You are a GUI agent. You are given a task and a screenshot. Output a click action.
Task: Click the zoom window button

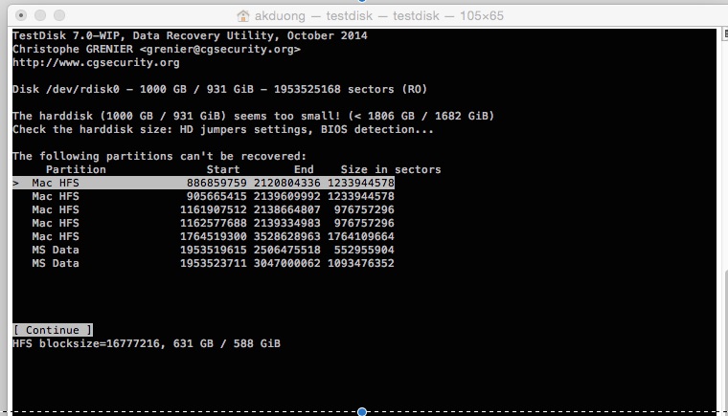(x=59, y=15)
